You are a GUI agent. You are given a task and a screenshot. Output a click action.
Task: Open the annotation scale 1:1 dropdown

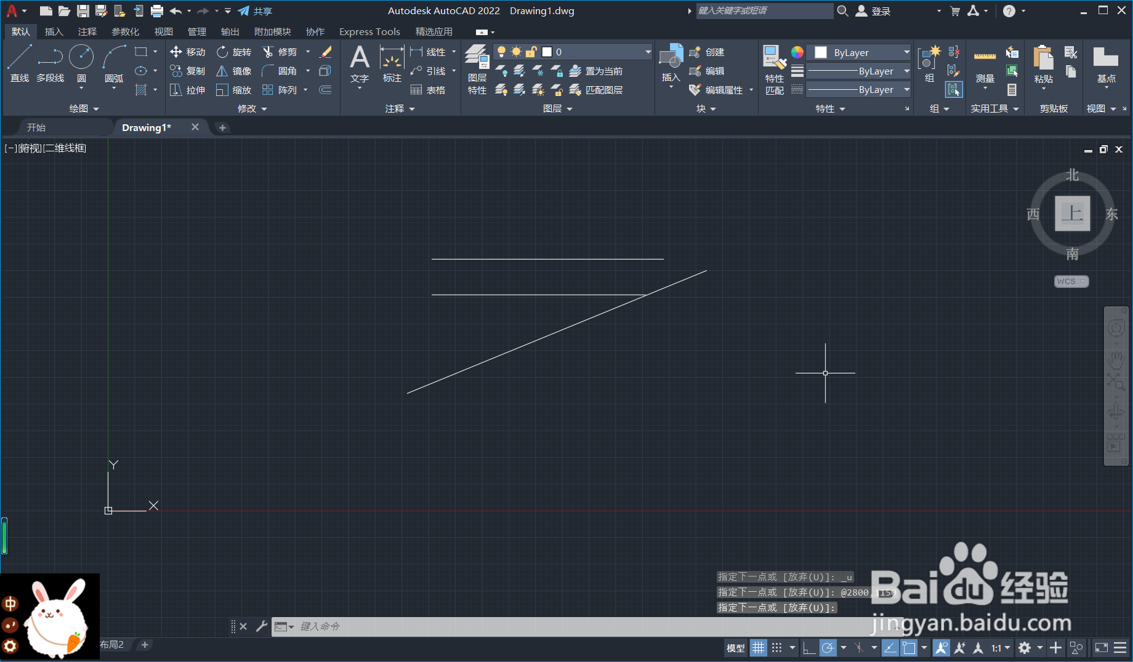pyautogui.click(x=1001, y=648)
